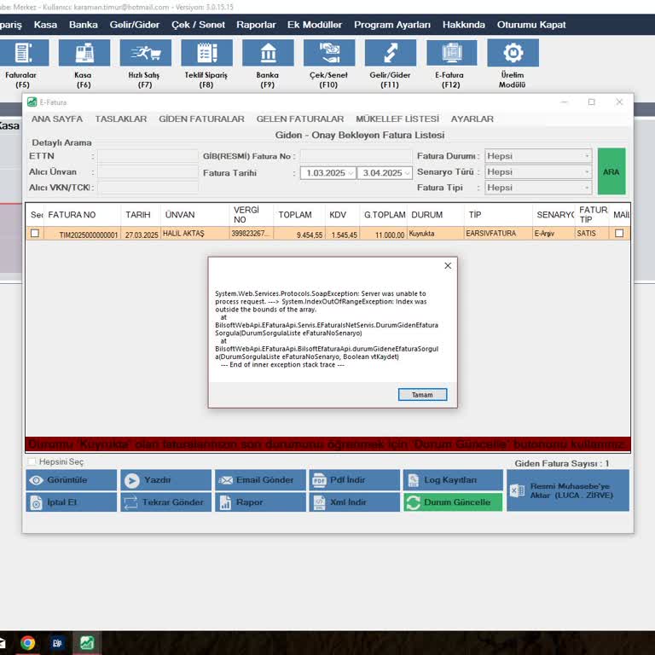Open Çek/Senet (F10) icon
This screenshot has width=655, height=655.
click(x=329, y=53)
